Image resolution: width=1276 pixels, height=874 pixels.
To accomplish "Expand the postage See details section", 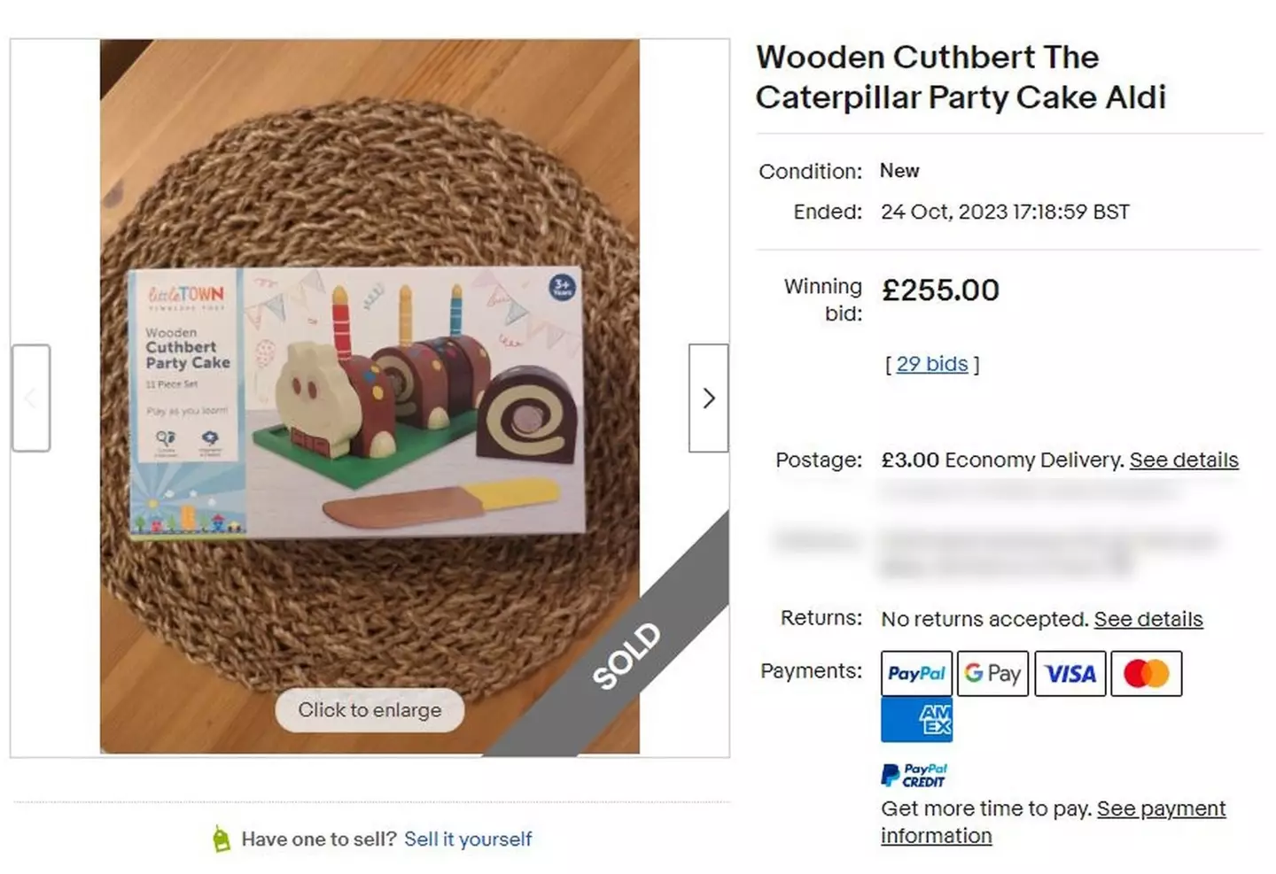I will [1184, 460].
